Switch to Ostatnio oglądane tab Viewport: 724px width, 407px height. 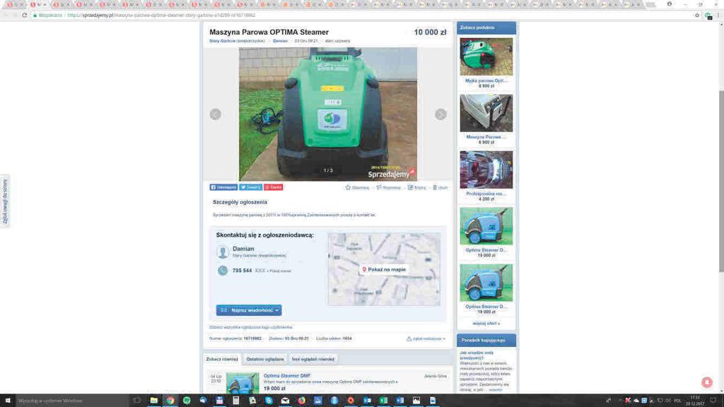coord(265,359)
